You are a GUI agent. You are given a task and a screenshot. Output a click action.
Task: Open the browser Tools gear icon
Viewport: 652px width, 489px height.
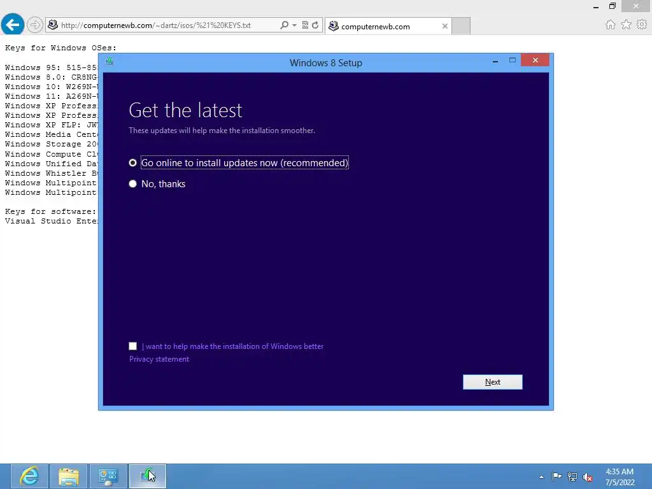642,25
